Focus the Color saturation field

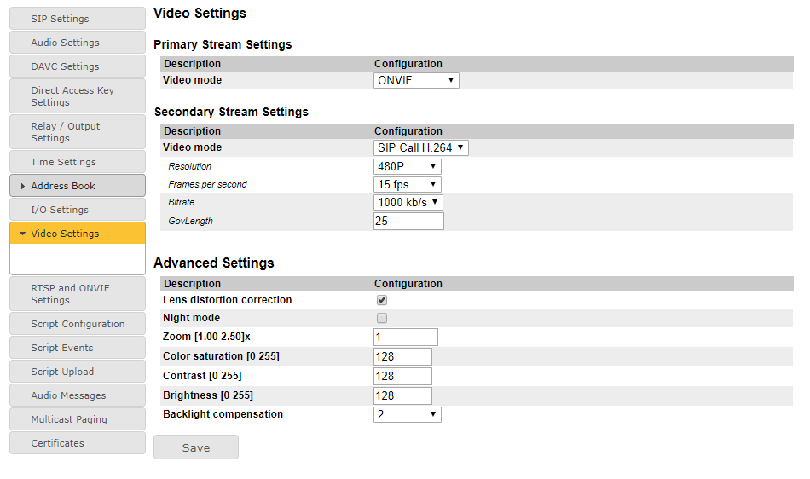tap(402, 356)
